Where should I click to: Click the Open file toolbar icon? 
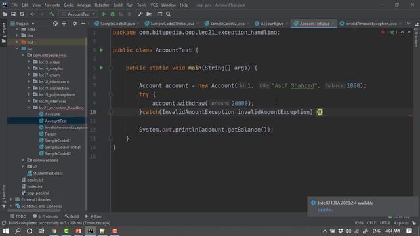tap(5, 14)
